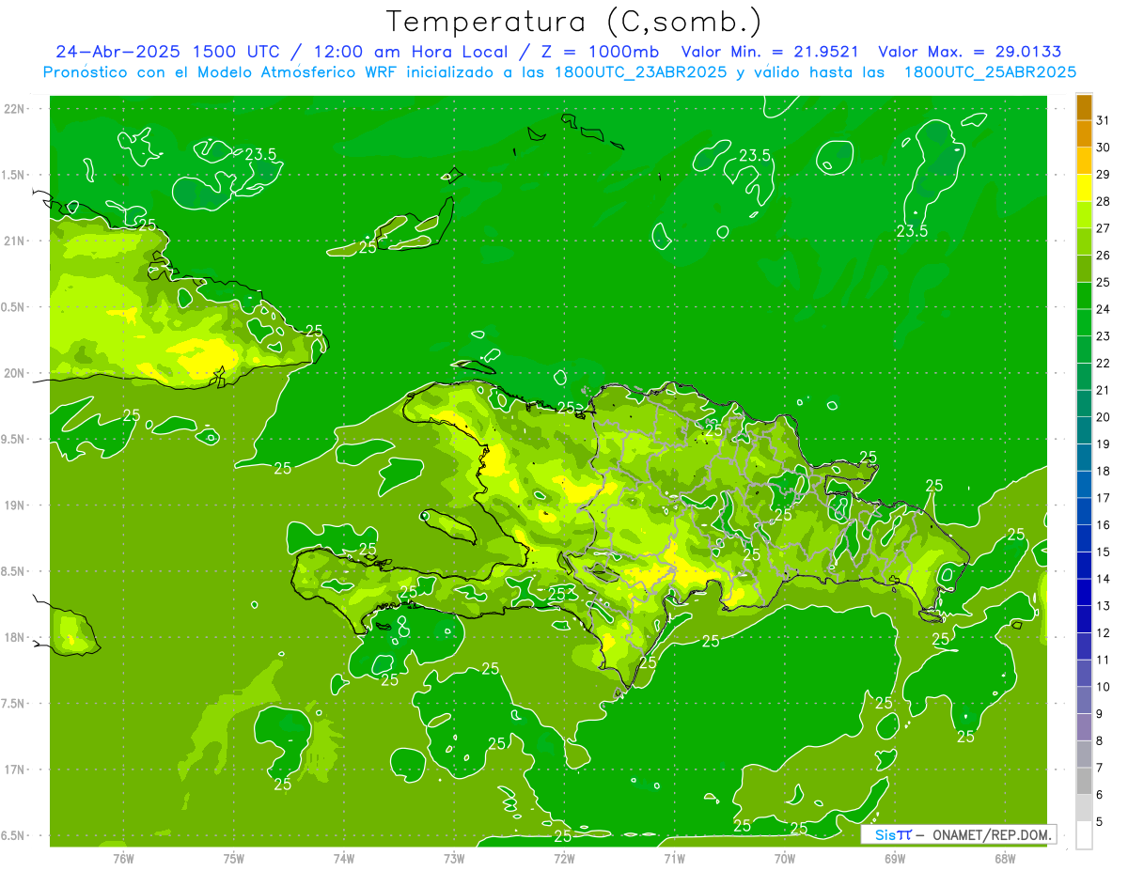Click the 73W longitude axis label
The image size is (1128, 871).
(x=454, y=859)
